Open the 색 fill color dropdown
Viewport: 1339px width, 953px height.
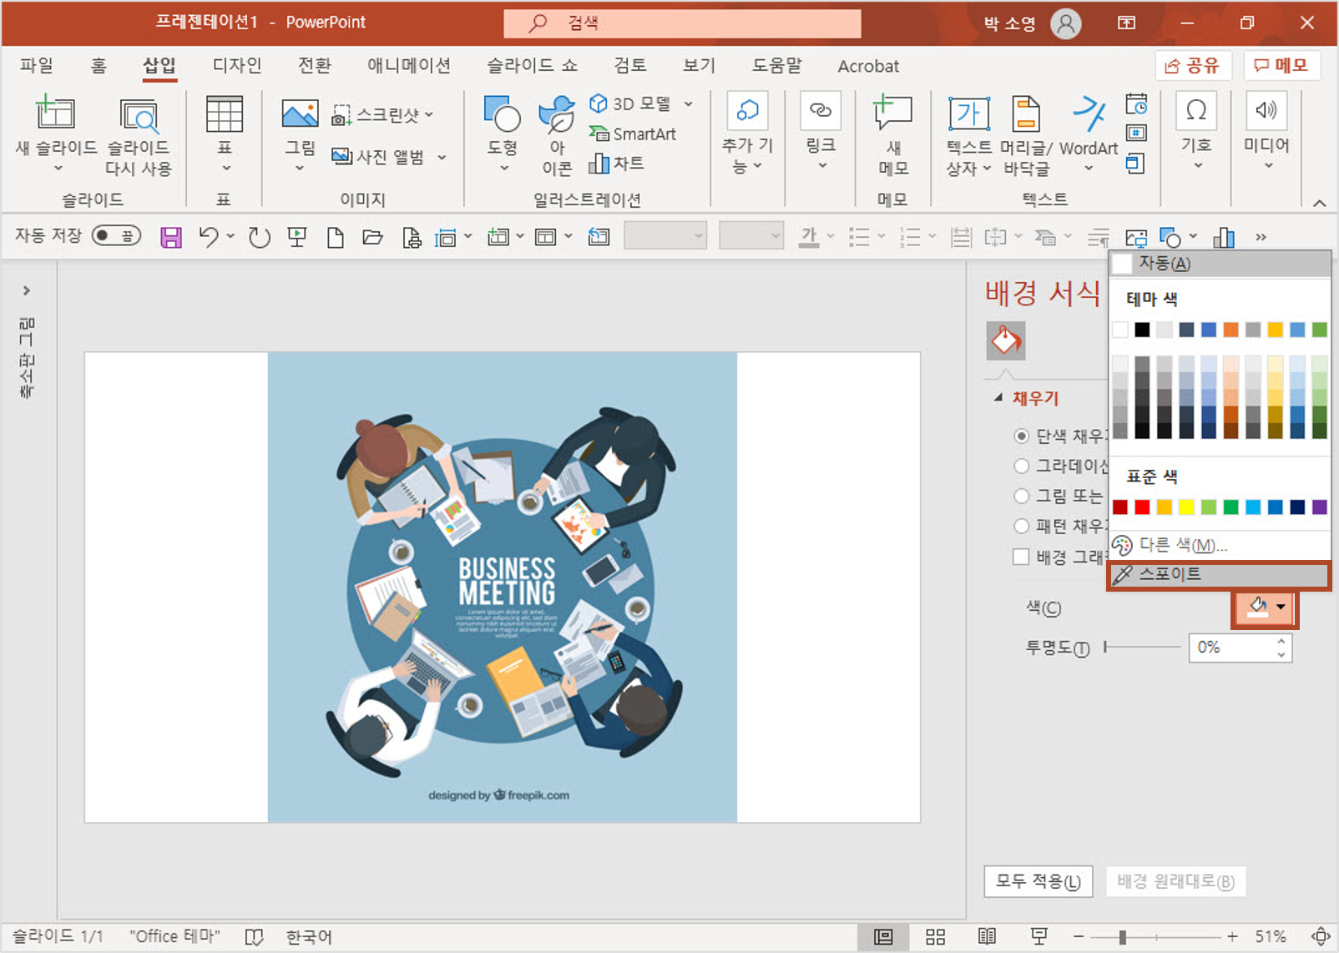(1281, 608)
